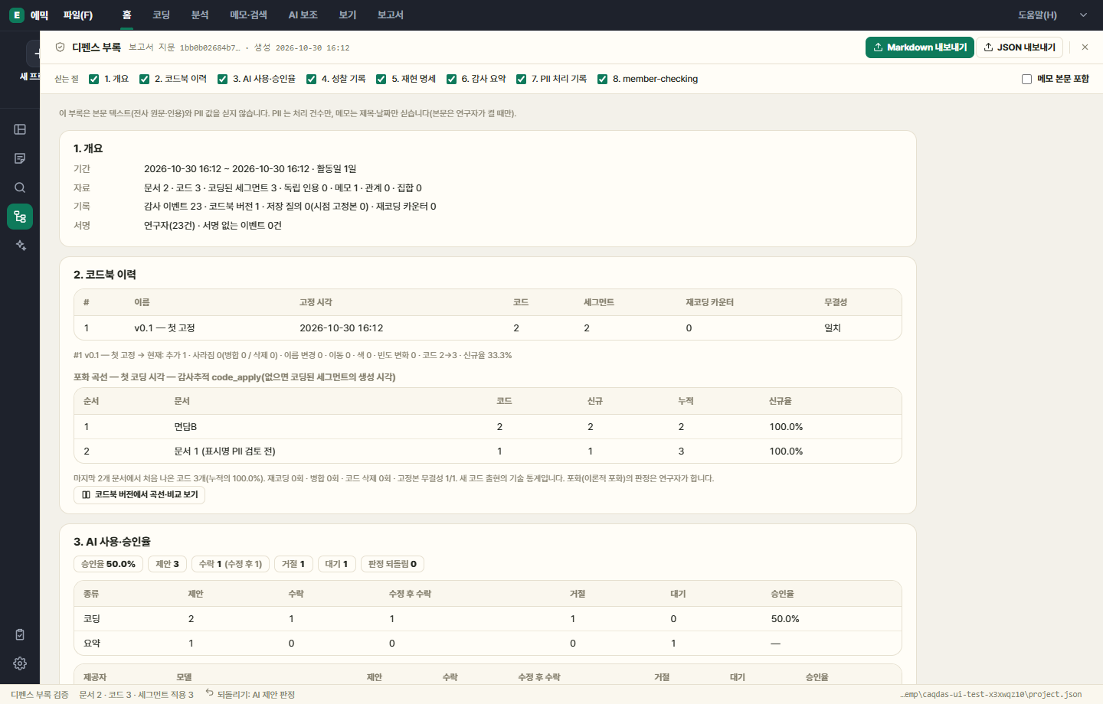The height and width of the screenshot is (704, 1103).
Task: Click the JSON 내보내기 button
Action: point(1020,47)
